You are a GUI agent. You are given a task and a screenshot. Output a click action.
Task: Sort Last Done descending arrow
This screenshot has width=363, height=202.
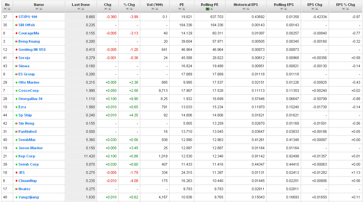point(79,9)
